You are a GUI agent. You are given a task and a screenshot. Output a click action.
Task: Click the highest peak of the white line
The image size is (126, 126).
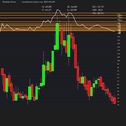click(57, 10)
